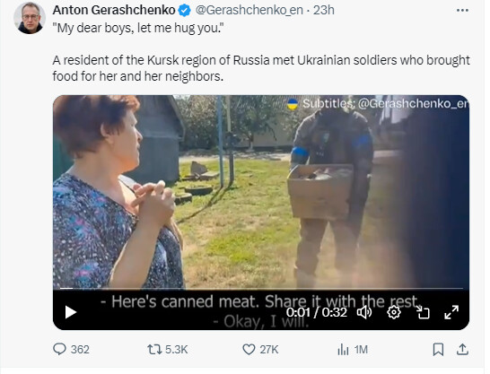The width and height of the screenshot is (490, 374).
Task: Switch video to picture-in-picture mode
Action: click(x=423, y=312)
